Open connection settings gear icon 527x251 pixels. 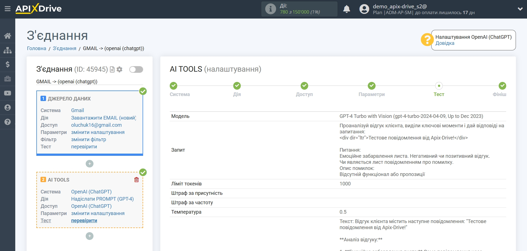tap(120, 69)
